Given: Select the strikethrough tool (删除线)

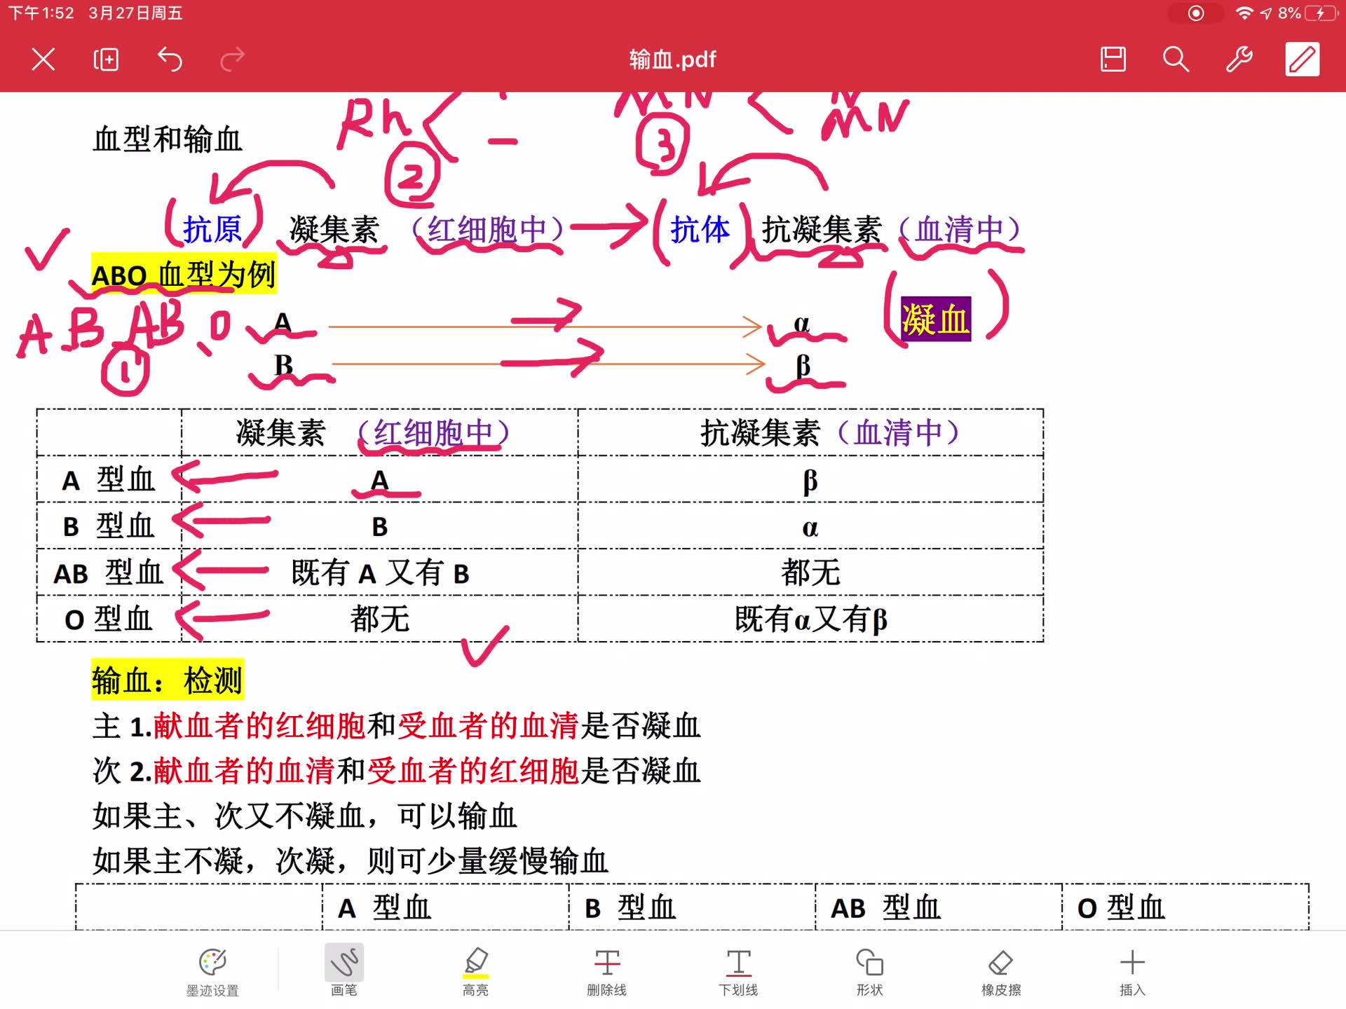Looking at the screenshot, I should (x=607, y=972).
